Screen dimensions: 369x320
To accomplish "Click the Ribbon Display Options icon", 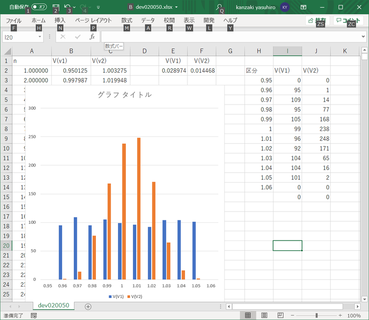I will (304, 7).
